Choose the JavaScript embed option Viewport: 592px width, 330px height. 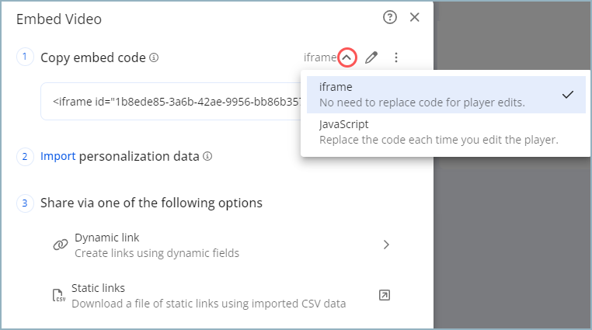pos(446,132)
